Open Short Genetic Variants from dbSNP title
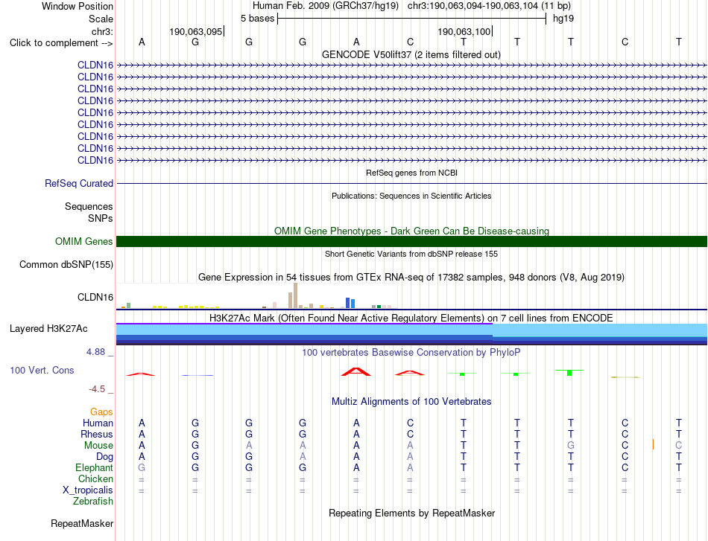 [x=411, y=254]
